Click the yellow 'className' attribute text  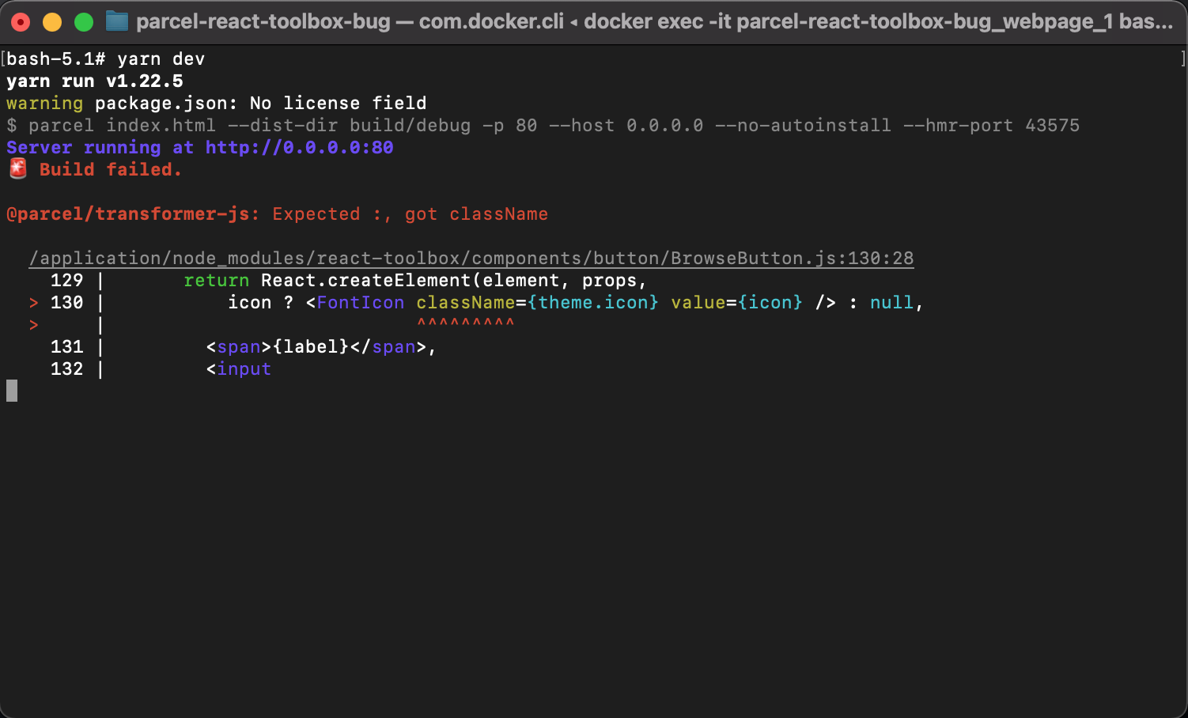pyautogui.click(x=466, y=302)
